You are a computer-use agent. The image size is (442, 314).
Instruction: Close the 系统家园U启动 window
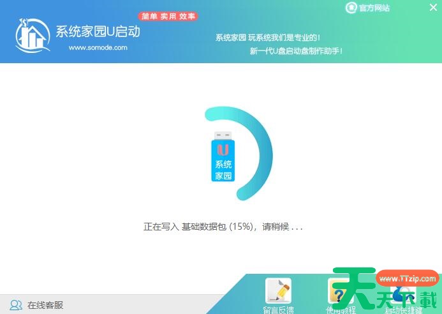point(433,7)
